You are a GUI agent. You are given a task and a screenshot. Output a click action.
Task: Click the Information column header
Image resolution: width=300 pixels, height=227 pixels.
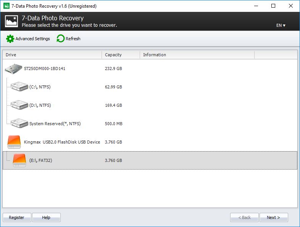click(x=197, y=55)
